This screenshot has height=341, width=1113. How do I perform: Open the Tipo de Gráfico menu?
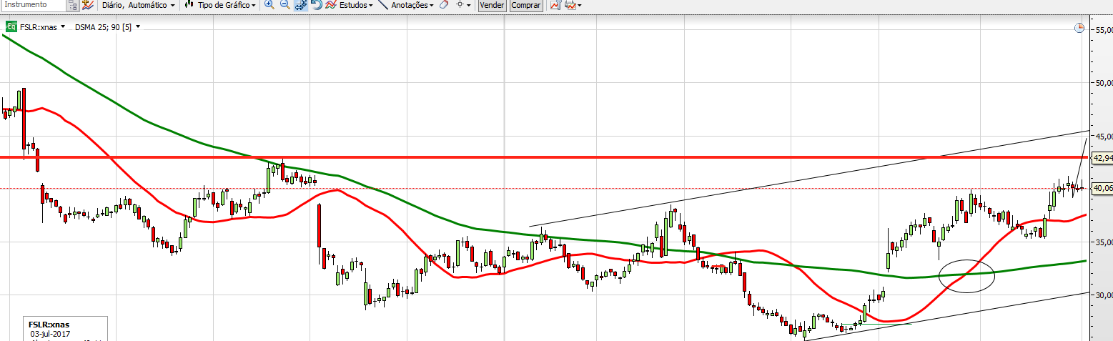(219, 5)
